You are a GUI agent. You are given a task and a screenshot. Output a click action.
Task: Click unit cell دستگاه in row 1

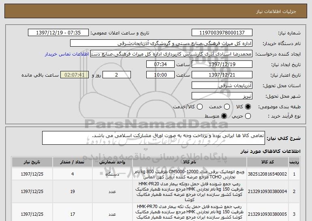pos(112,174)
